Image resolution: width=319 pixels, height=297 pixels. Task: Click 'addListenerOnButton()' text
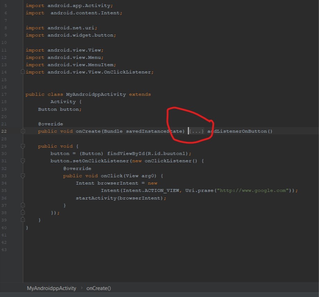pos(240,131)
